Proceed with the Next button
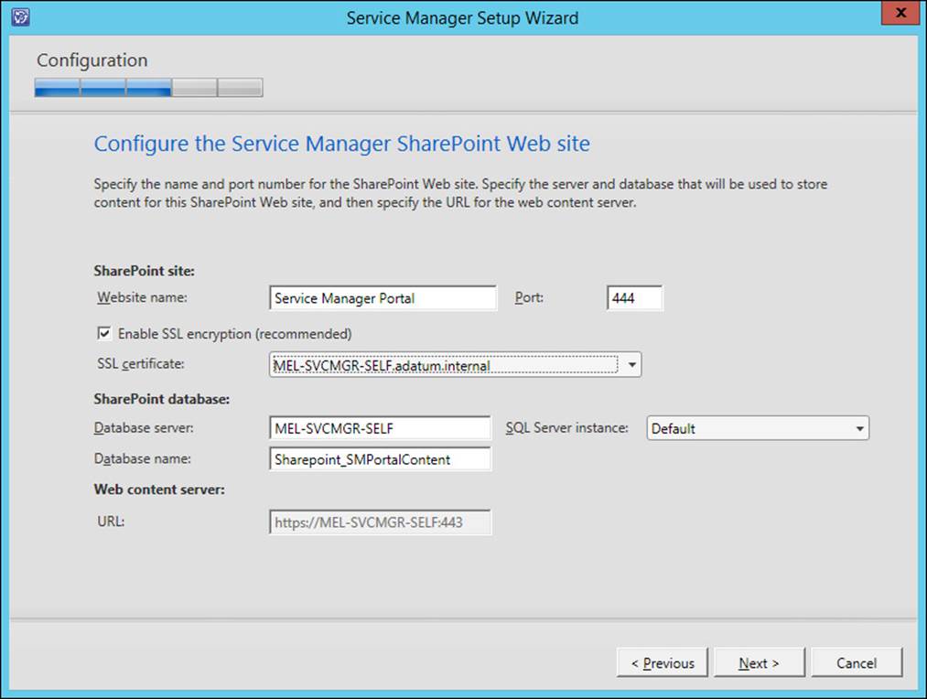This screenshot has height=699, width=927. pos(760,663)
